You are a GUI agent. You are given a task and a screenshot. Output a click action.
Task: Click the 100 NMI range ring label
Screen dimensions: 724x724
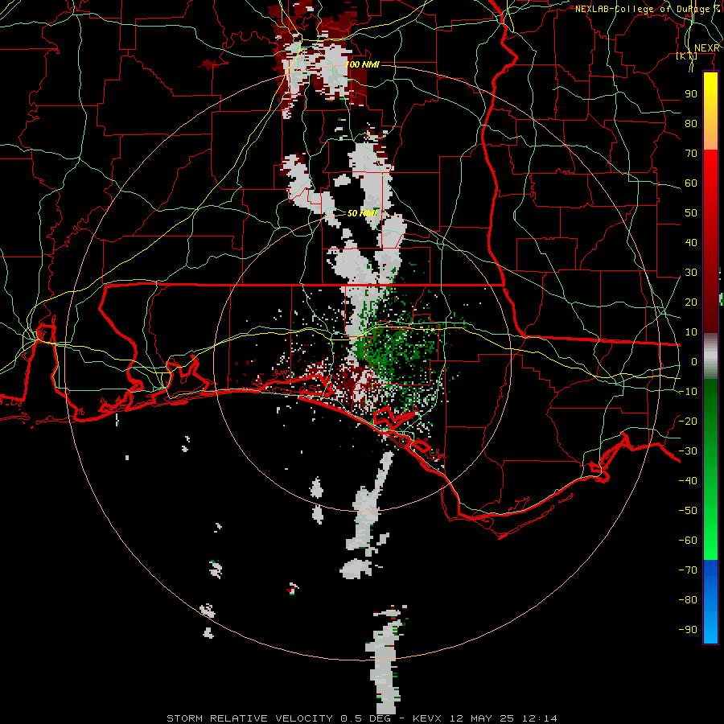(363, 64)
